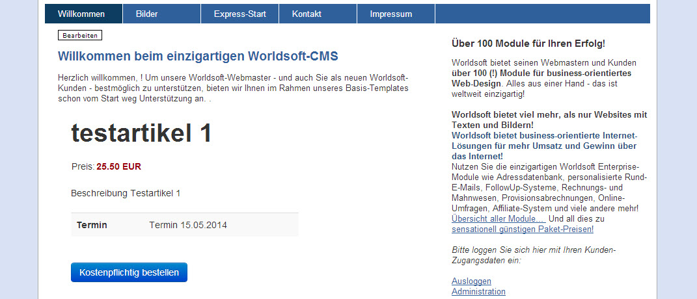Click the product title testartikel 1
697x299 pixels.
pos(141,133)
